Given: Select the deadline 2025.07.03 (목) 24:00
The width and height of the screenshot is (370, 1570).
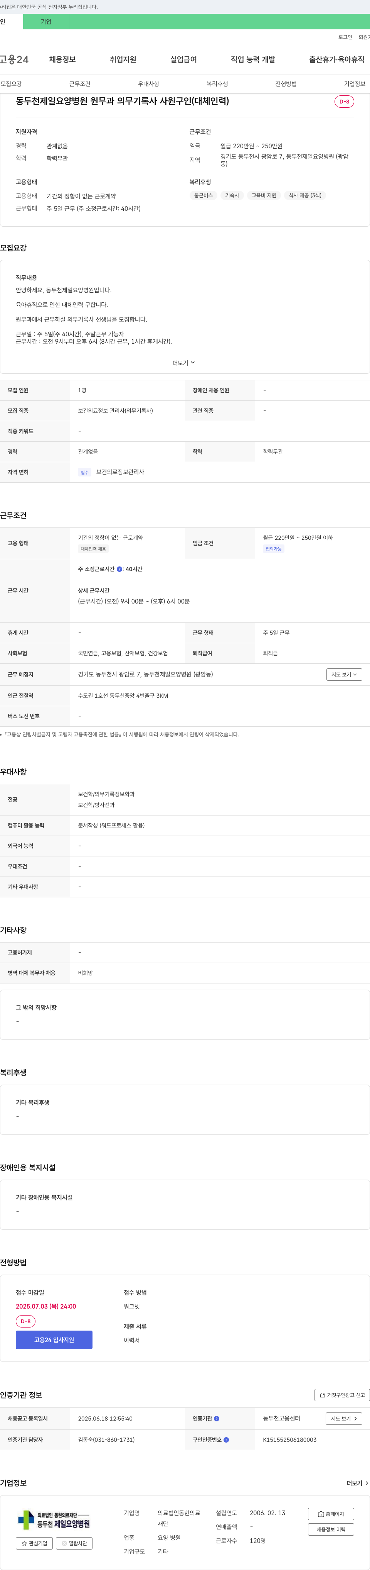Looking at the screenshot, I should 46,1306.
